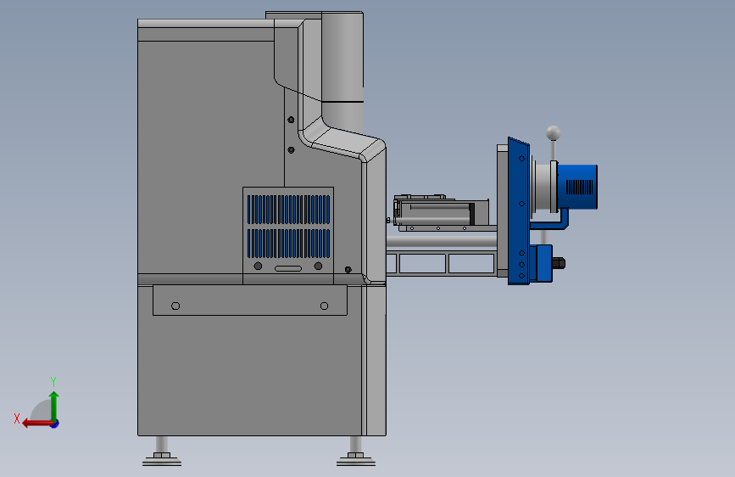Select the vertical exhaust duct at the top

click(342, 70)
